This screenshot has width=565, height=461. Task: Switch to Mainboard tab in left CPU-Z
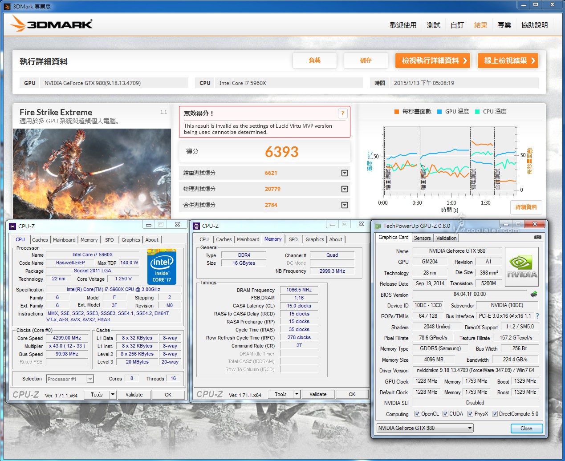pyautogui.click(x=64, y=240)
